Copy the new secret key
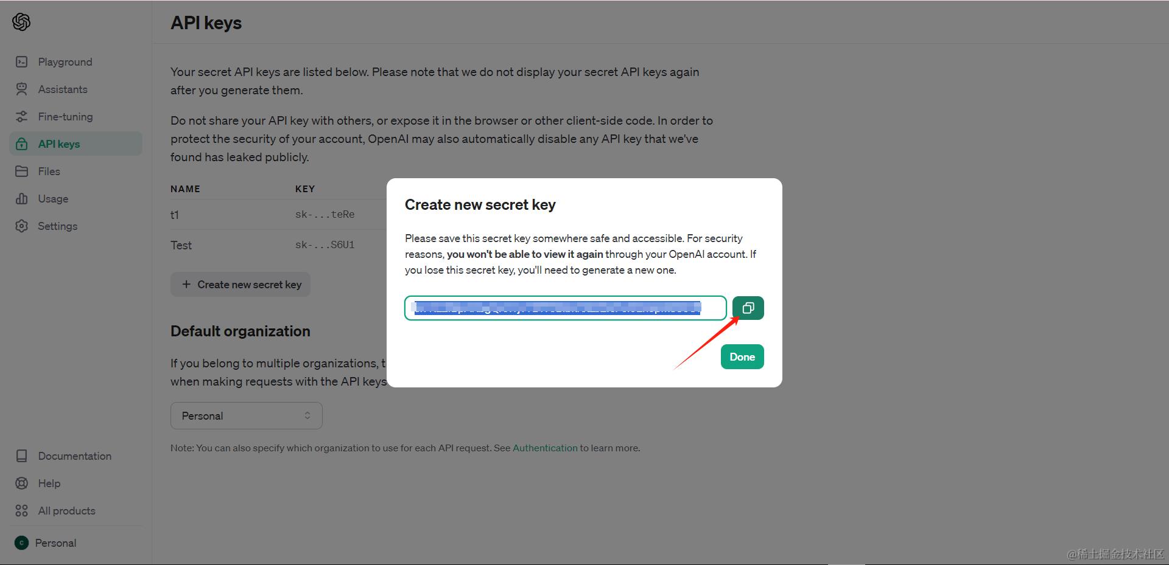This screenshot has height=565, width=1169. (x=748, y=308)
